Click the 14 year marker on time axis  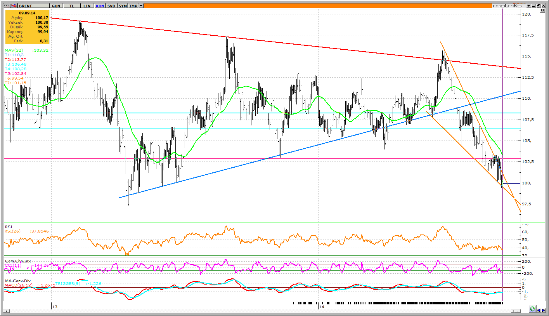321,307
